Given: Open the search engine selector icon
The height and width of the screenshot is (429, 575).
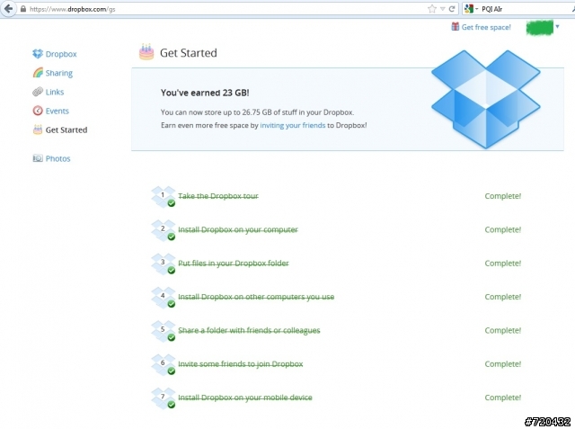Looking at the screenshot, I should pos(471,9).
